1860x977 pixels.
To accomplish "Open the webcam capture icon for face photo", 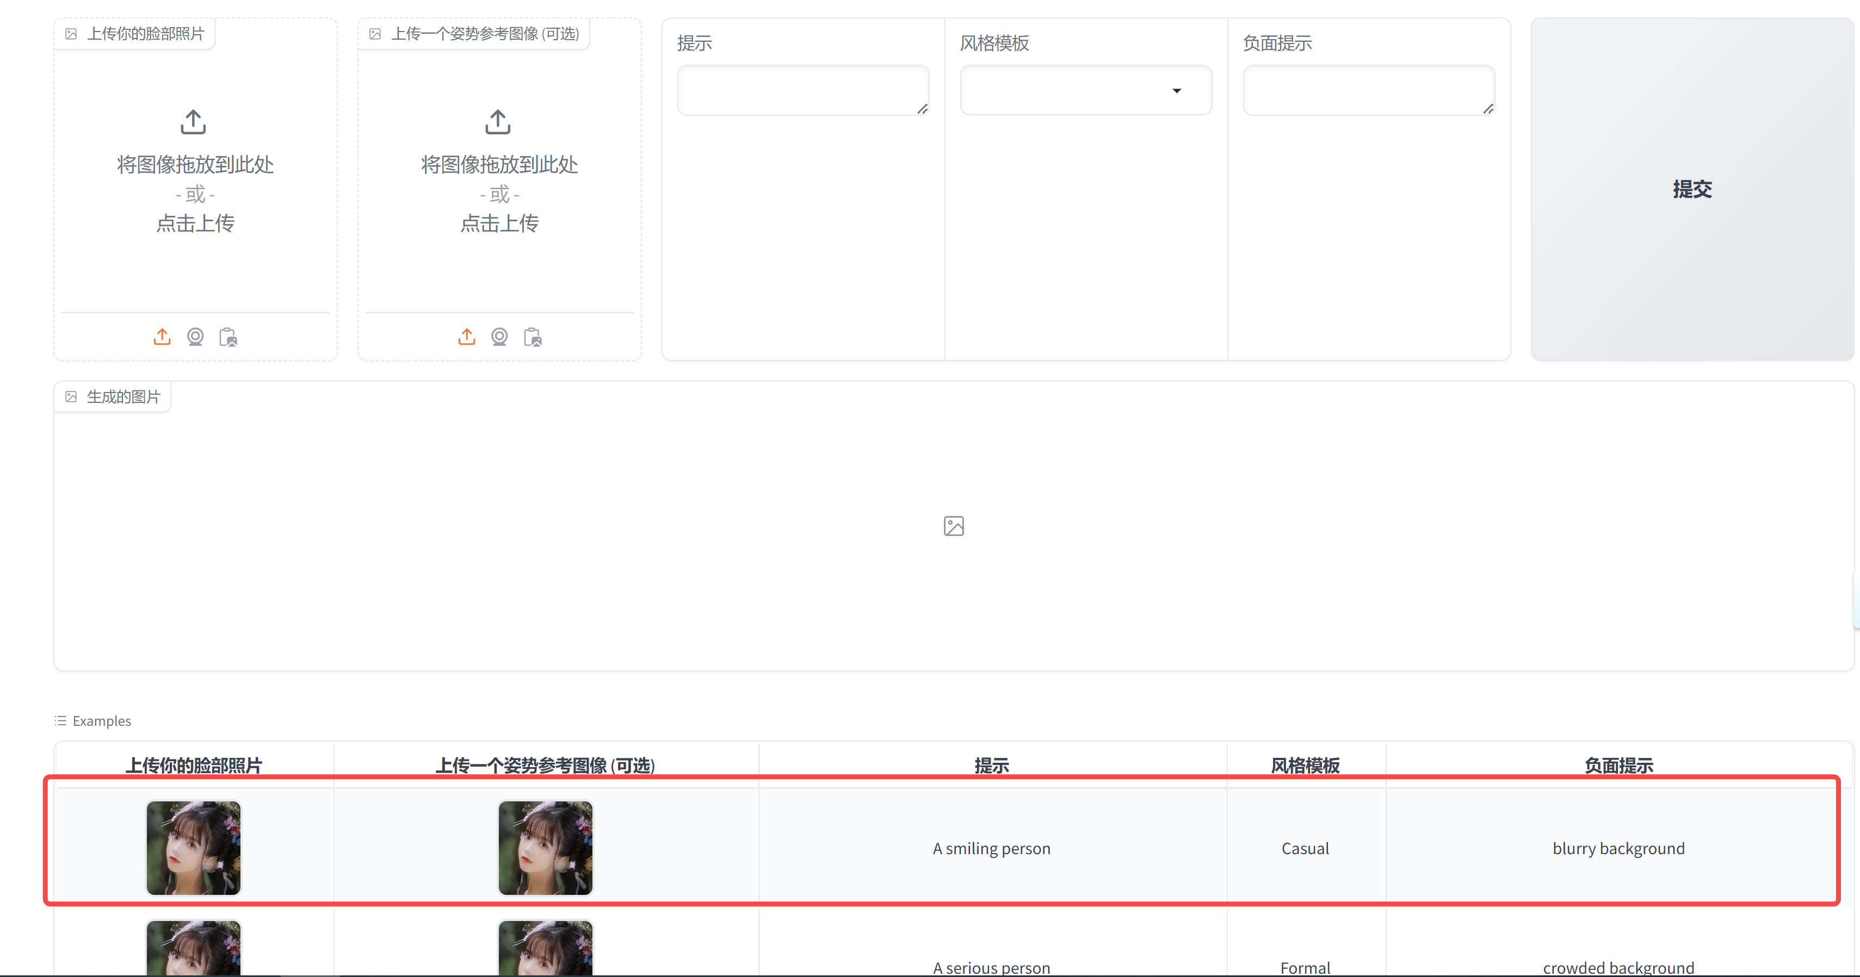I will pos(195,337).
